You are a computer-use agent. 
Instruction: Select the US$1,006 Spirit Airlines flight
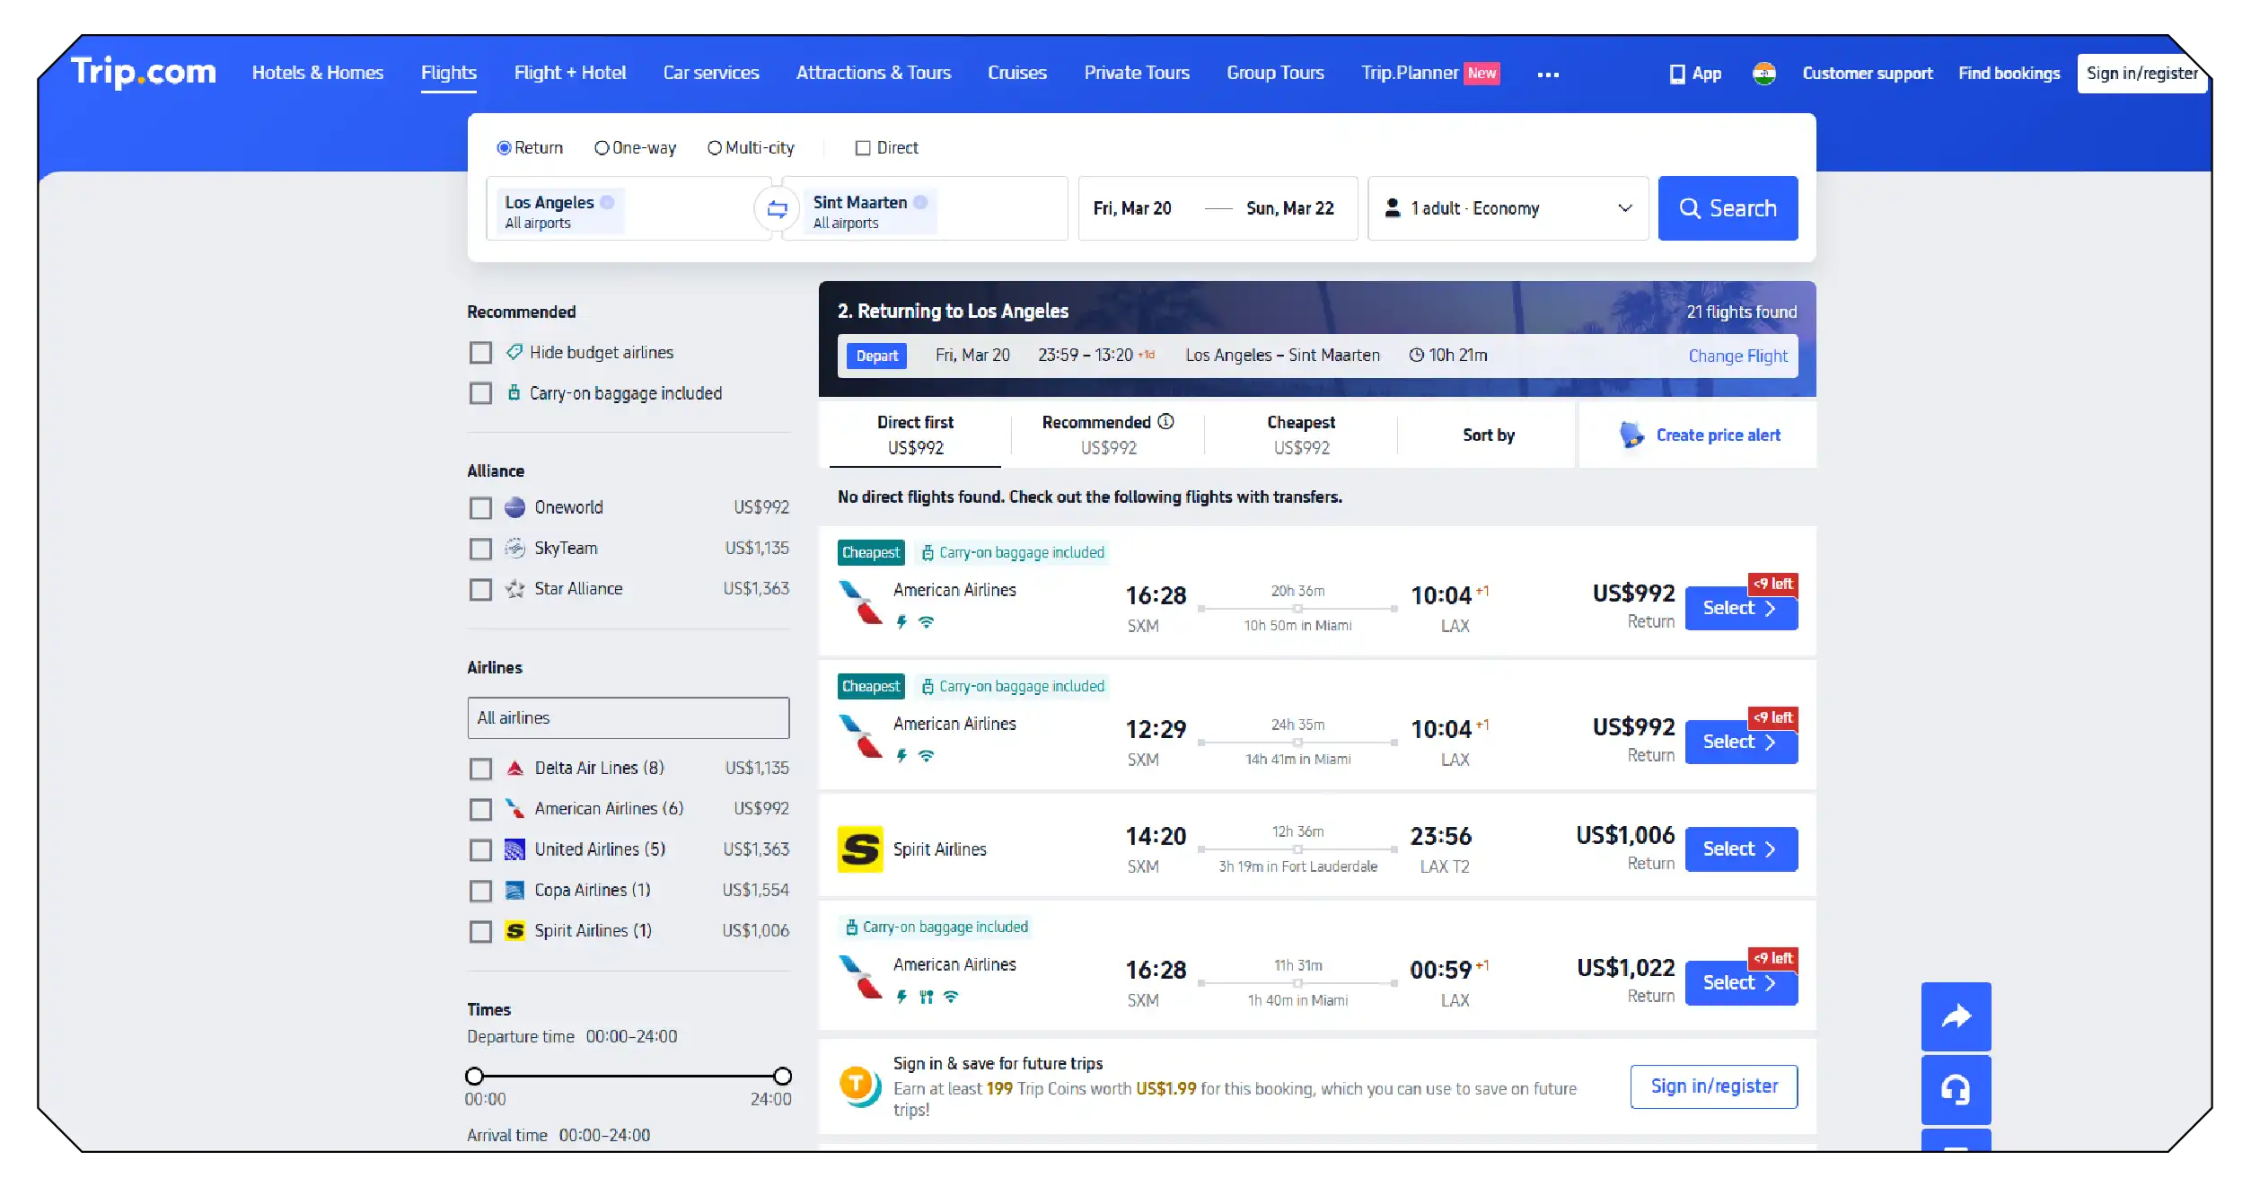pos(1740,848)
